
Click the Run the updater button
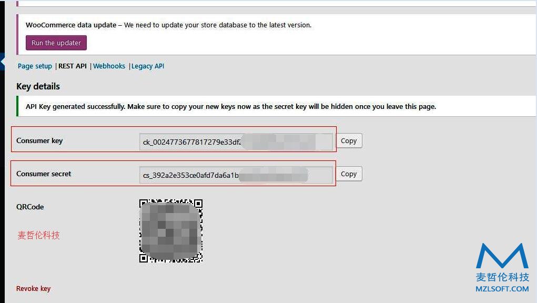56,43
